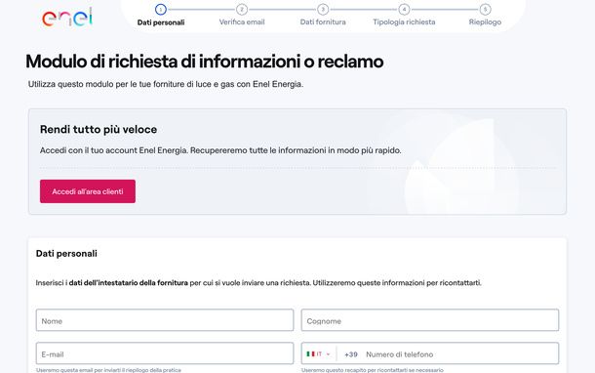Focus the Cognome input field
Image resolution: width=595 pixels, height=373 pixels.
(x=430, y=320)
